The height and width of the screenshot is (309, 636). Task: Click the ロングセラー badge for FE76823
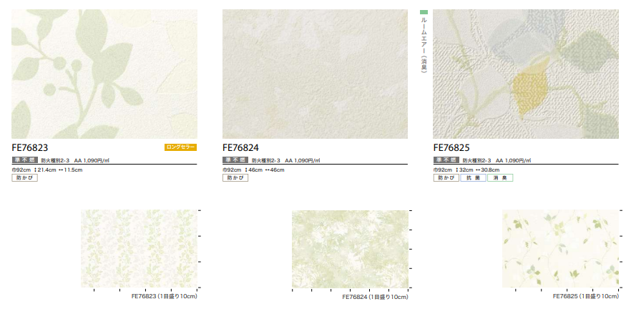coord(180,147)
